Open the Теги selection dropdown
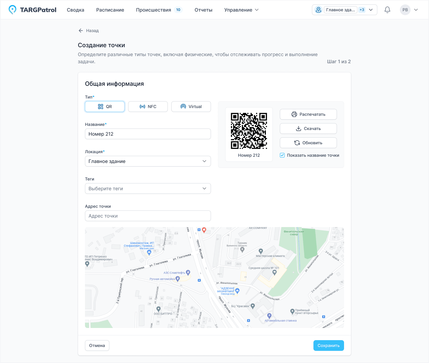This screenshot has width=429, height=363. click(x=148, y=188)
